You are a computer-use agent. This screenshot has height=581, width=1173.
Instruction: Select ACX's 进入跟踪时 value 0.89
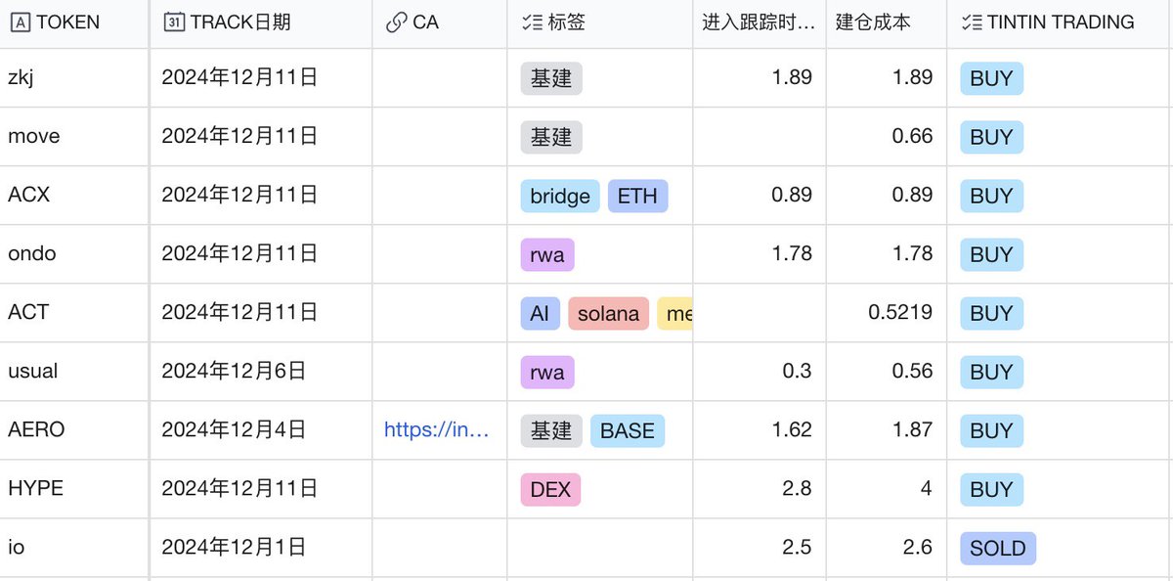(x=792, y=196)
